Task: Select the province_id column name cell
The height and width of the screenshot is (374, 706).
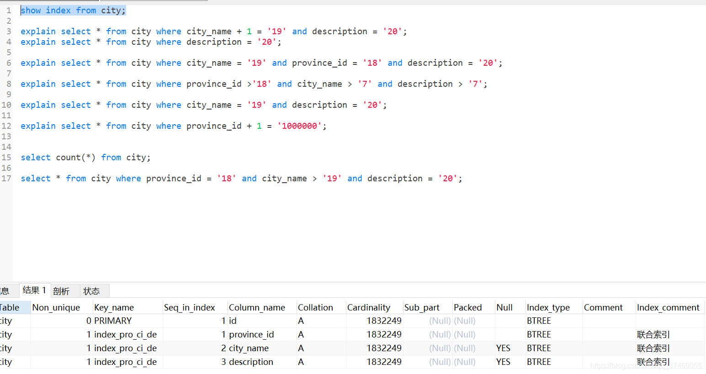Action: (262, 334)
